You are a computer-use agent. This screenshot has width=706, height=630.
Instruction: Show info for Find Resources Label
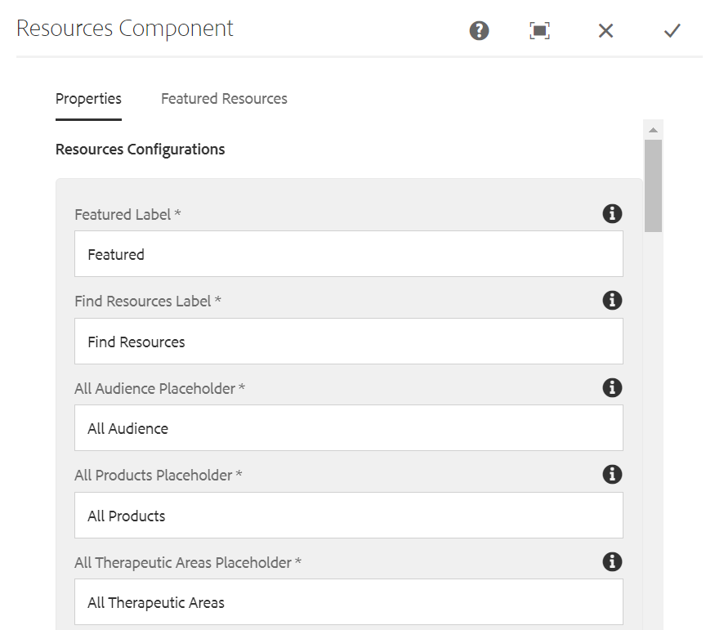click(612, 301)
